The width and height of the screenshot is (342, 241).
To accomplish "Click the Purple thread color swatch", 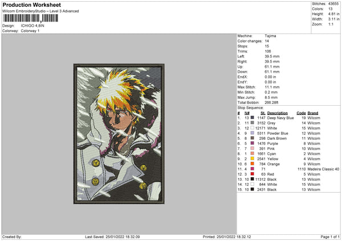I will click(x=253, y=143).
